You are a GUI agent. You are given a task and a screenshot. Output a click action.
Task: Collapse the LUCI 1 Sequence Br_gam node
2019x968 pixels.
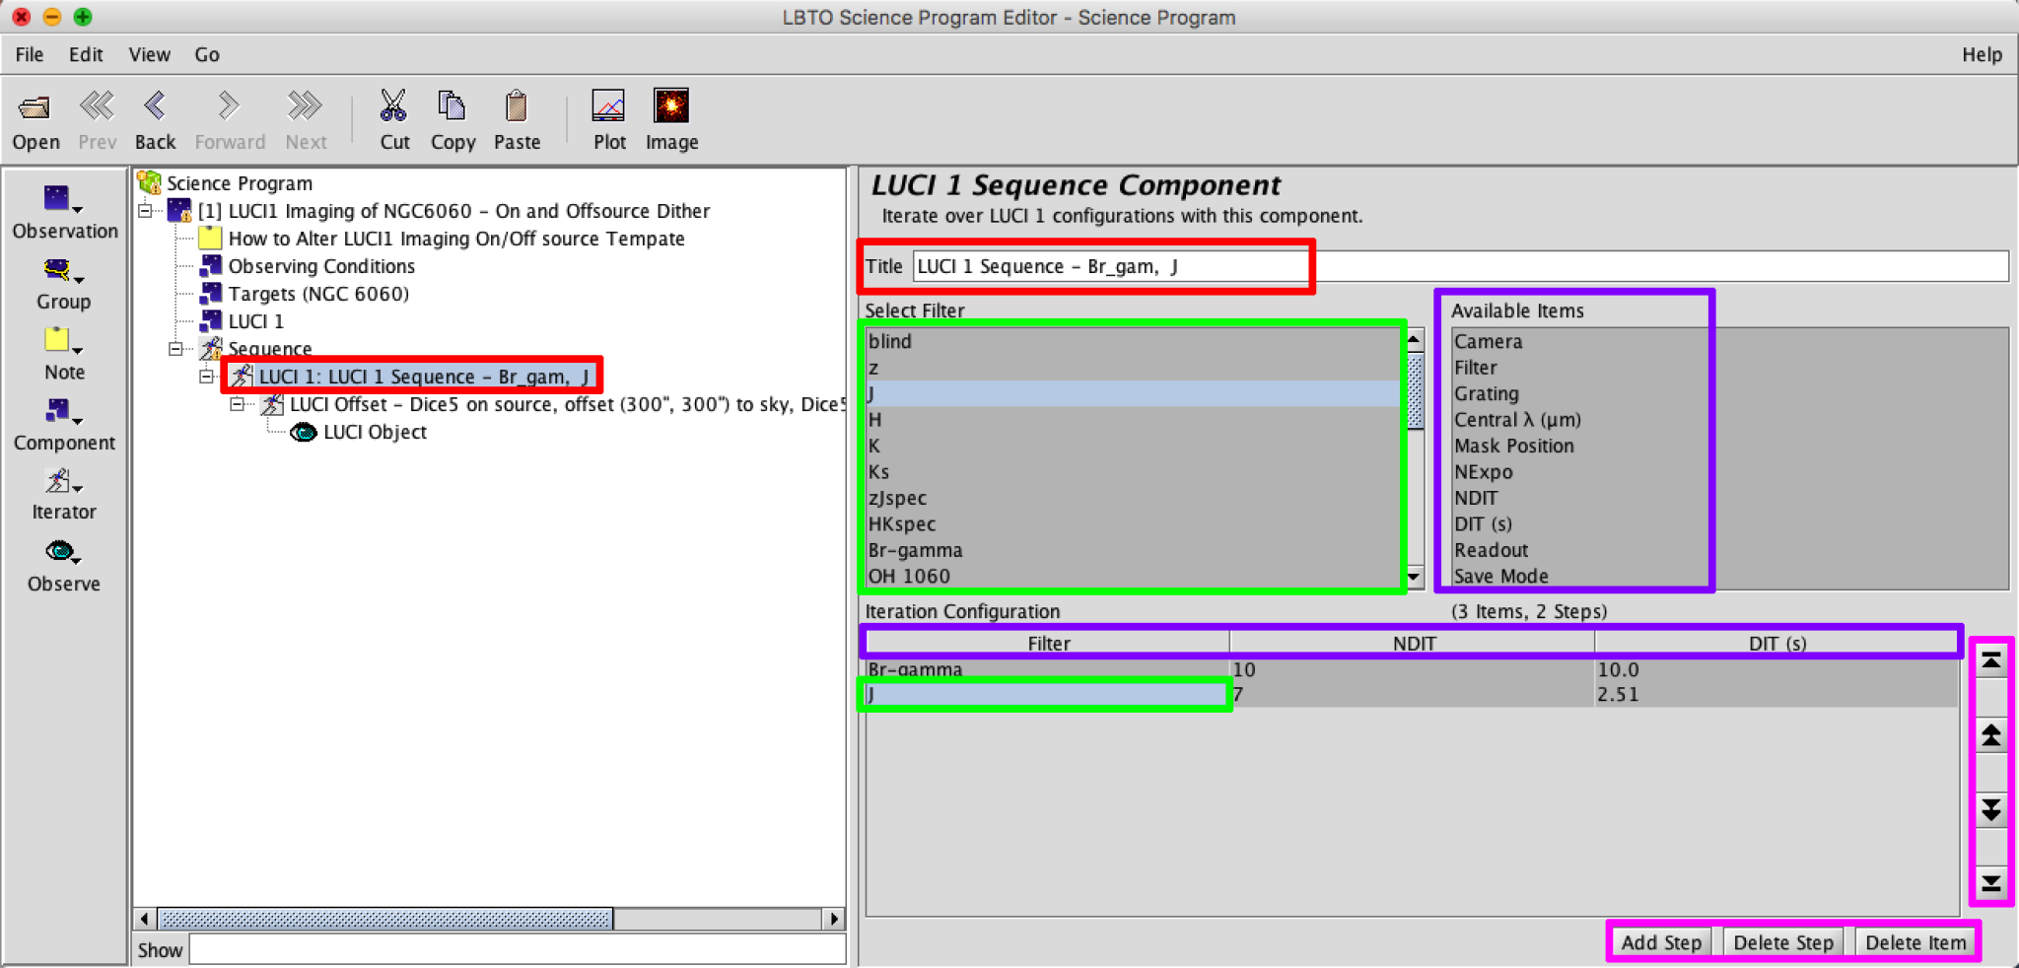206,376
